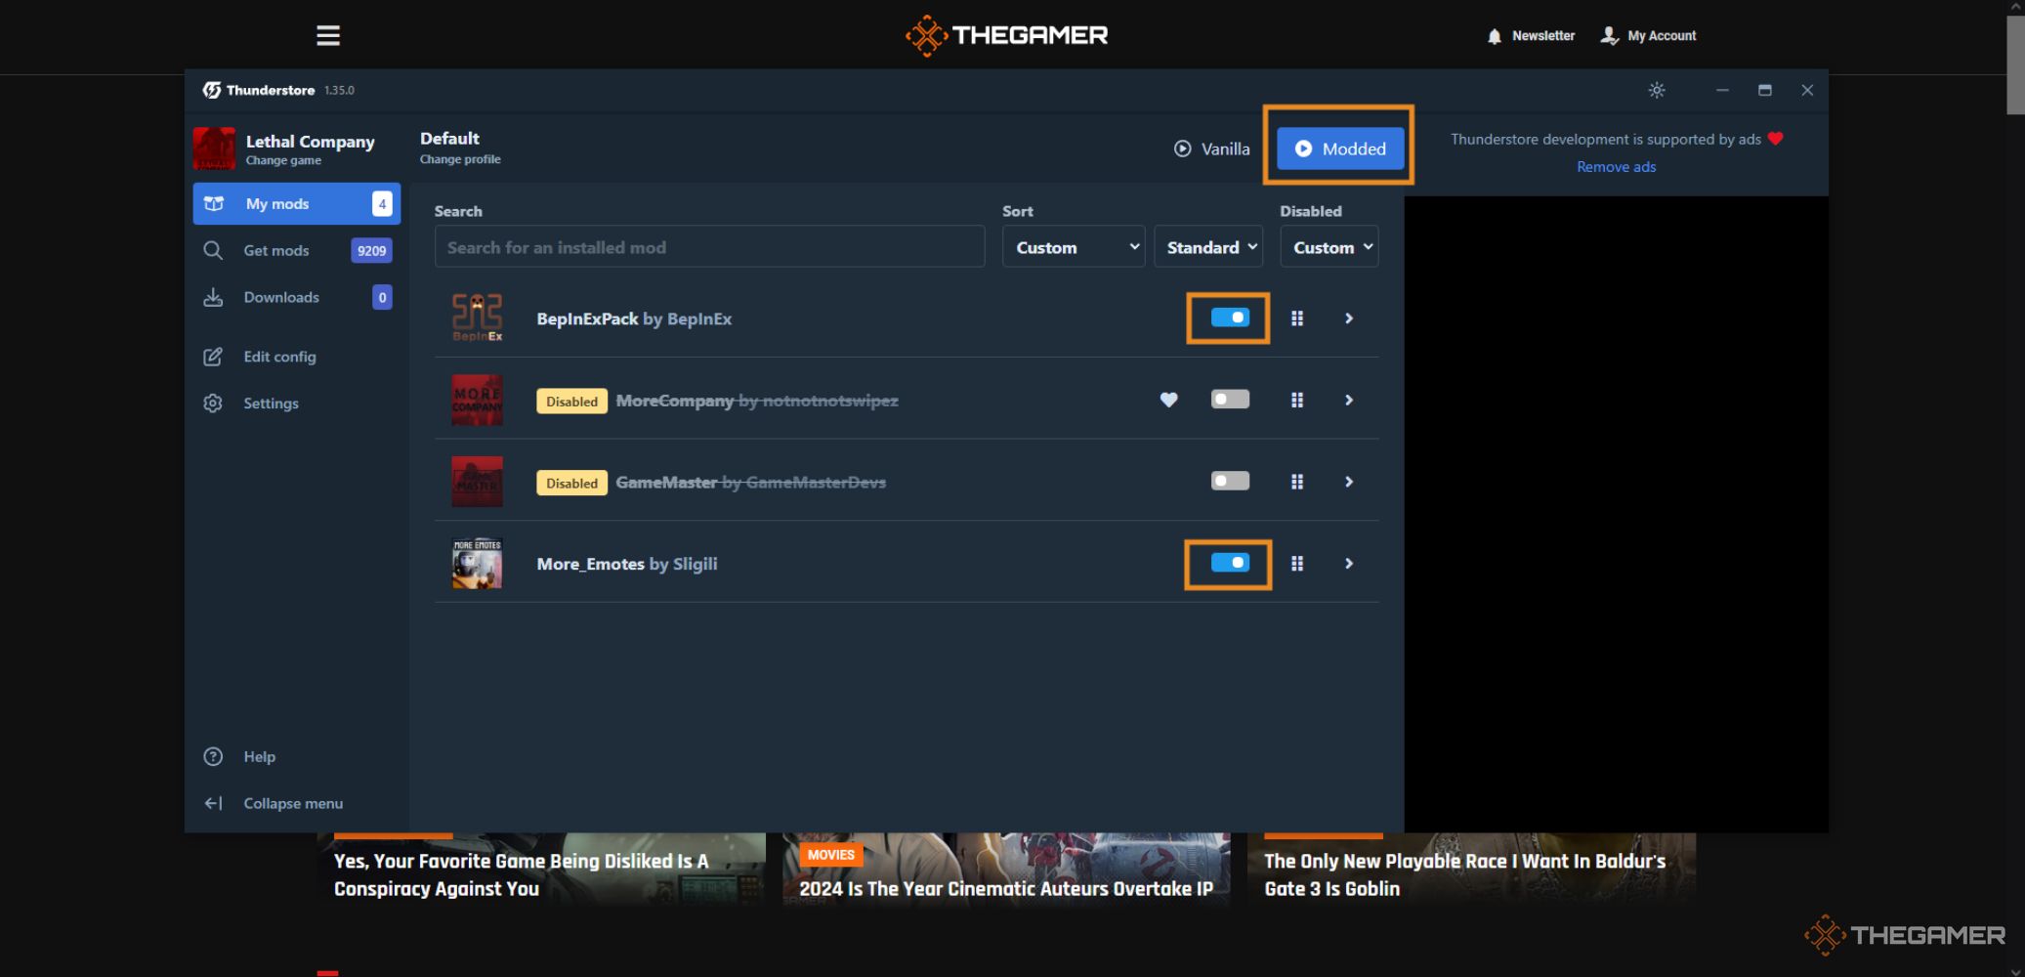Image resolution: width=2025 pixels, height=977 pixels.
Task: Click the My mods box icon
Action: tap(214, 203)
